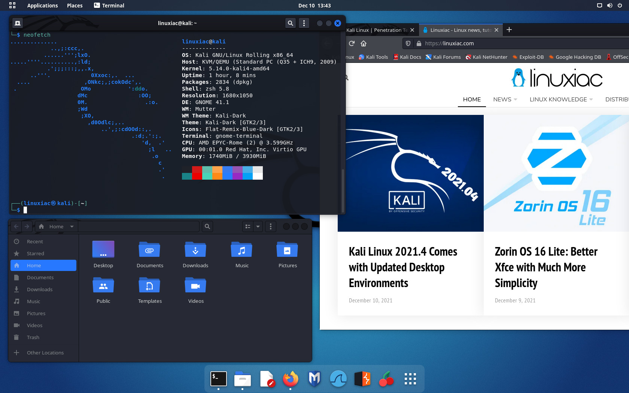Go back in Files window

pos(16,226)
